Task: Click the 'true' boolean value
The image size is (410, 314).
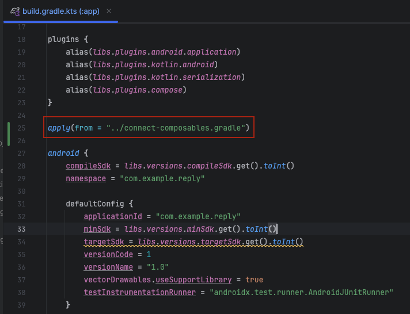Action: [254, 279]
